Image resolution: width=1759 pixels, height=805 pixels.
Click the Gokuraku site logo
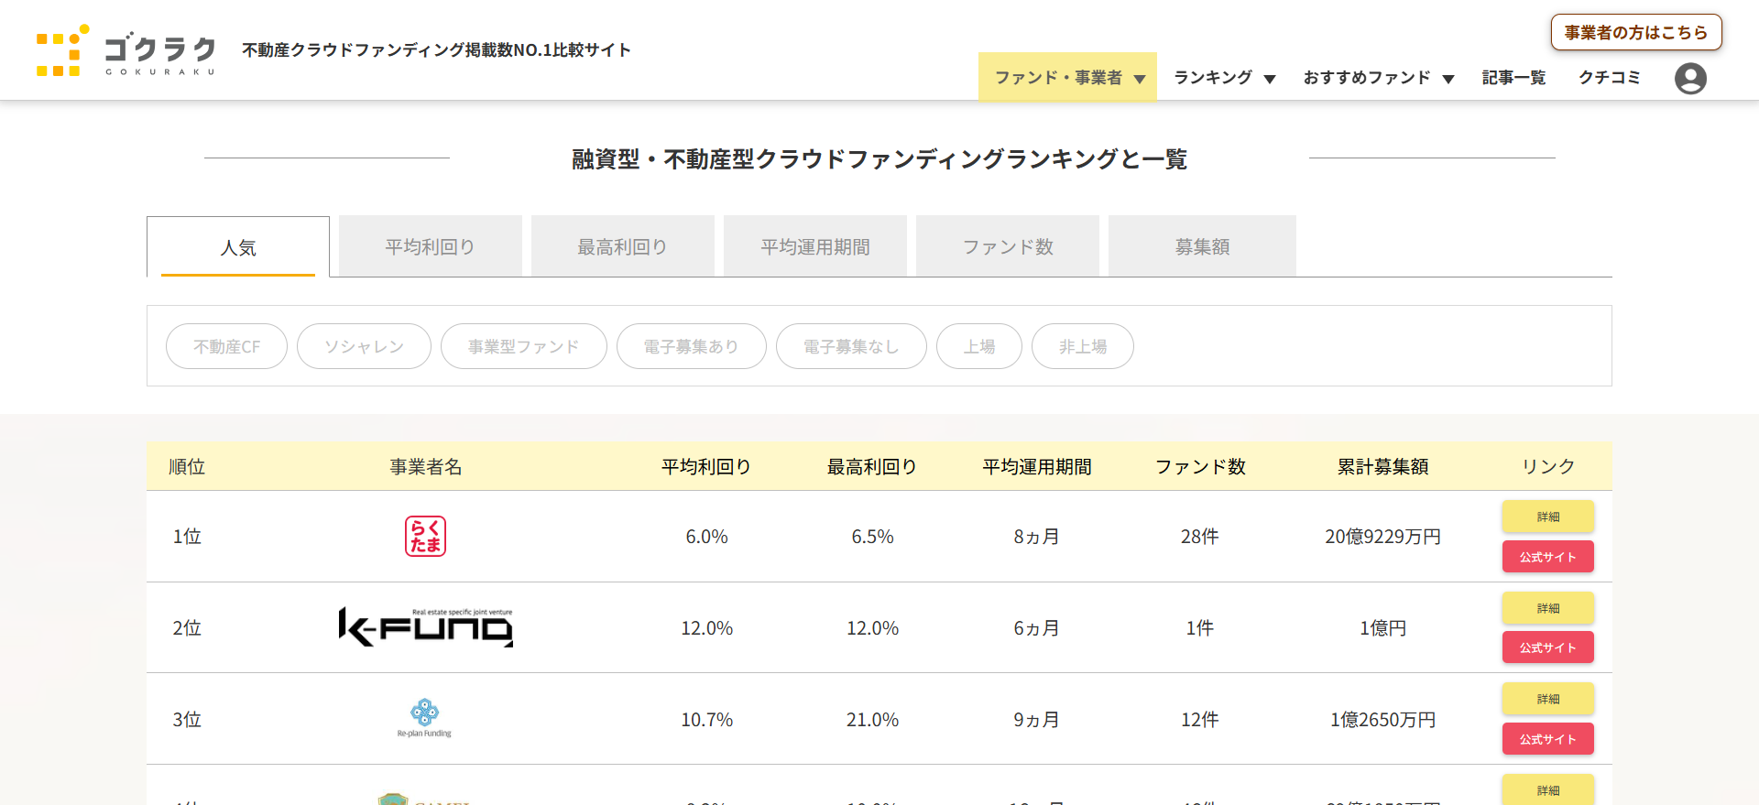click(x=126, y=51)
